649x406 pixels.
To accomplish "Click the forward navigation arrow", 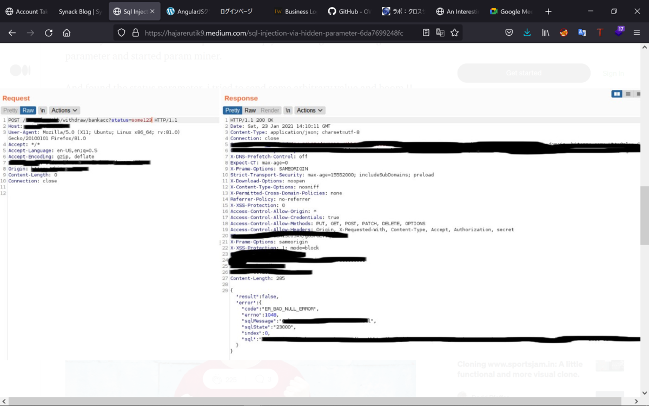I will coord(30,32).
